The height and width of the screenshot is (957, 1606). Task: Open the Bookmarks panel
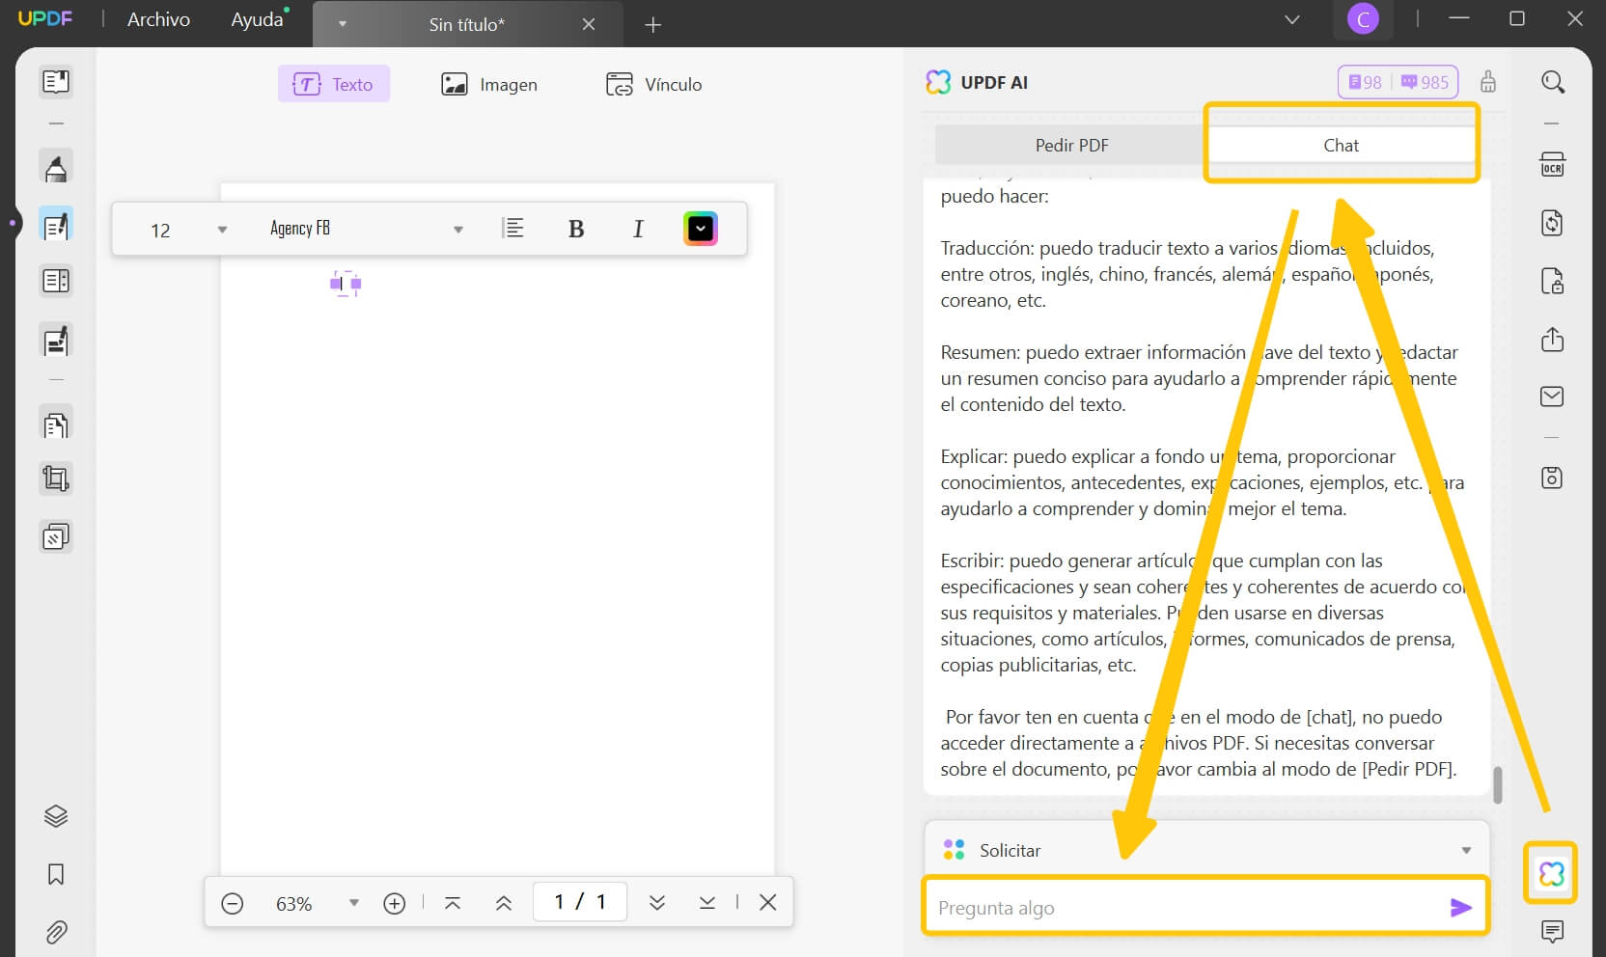[56, 875]
